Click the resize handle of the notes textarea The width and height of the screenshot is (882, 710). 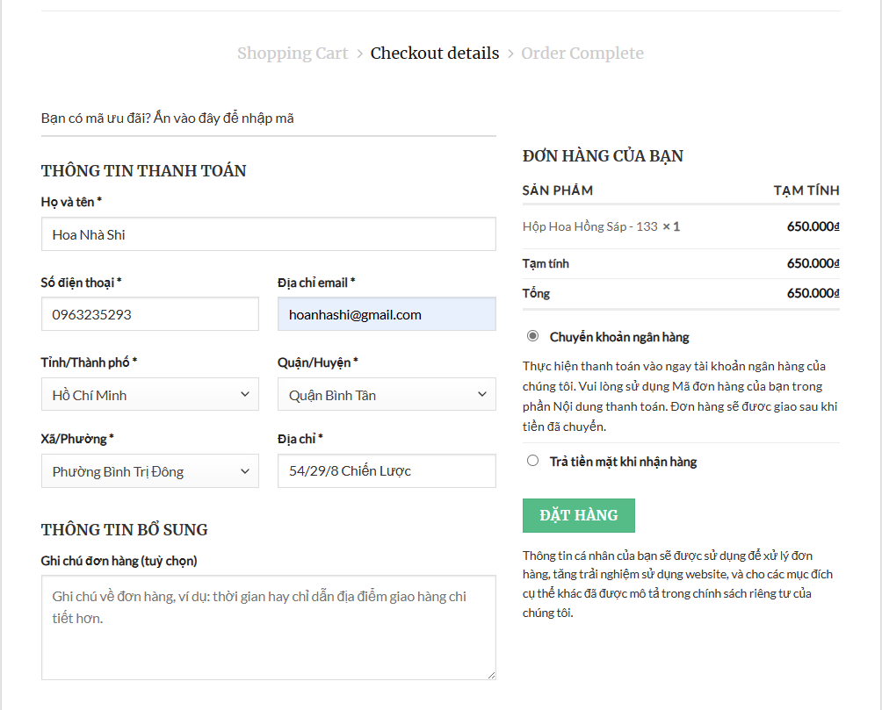click(491, 675)
